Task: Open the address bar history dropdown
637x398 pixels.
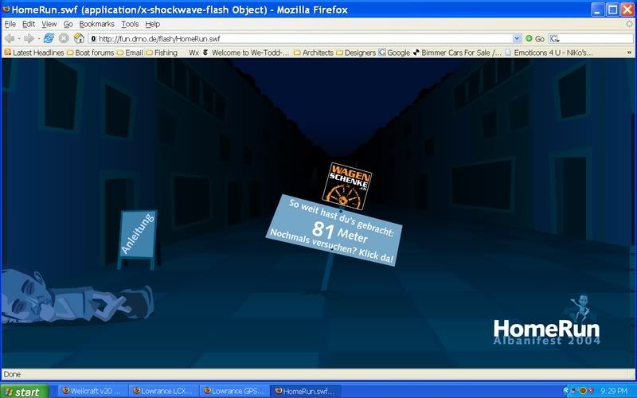Action: (x=517, y=38)
